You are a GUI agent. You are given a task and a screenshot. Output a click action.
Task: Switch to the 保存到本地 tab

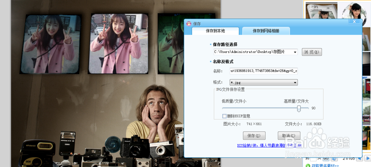point(215,31)
